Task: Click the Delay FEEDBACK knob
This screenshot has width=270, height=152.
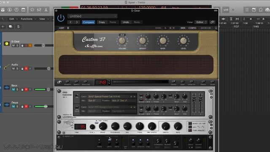Action: (115, 126)
